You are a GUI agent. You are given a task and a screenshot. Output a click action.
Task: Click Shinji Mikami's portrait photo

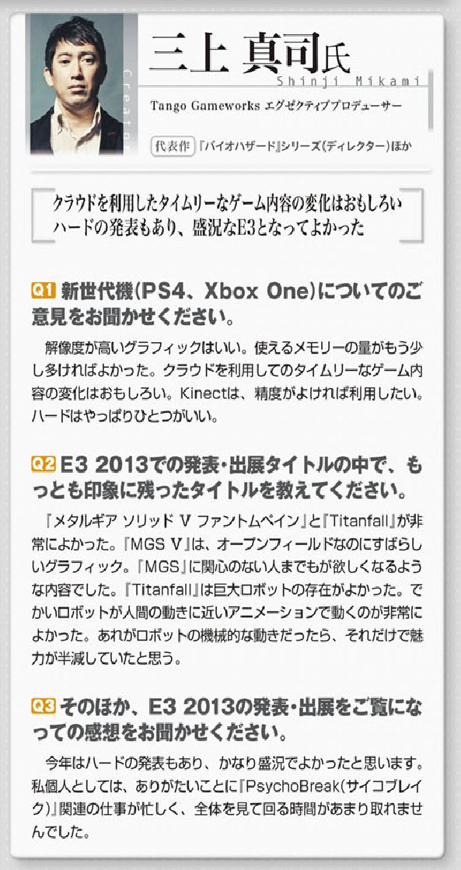pyautogui.click(x=76, y=84)
